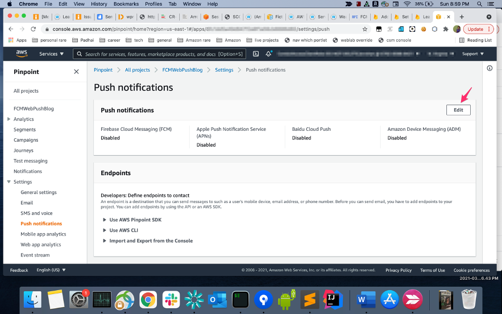
Task: Go back with the browser back arrow
Action: tap(11, 29)
